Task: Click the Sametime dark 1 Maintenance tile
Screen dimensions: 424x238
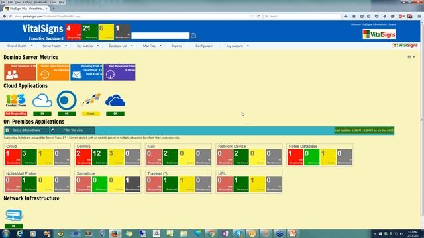Action: pyautogui.click(x=132, y=184)
